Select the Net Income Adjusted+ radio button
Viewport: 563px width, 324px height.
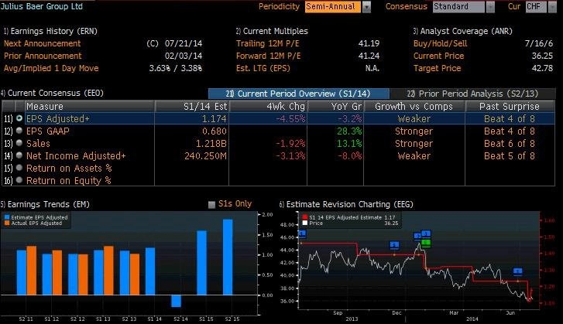click(x=19, y=155)
